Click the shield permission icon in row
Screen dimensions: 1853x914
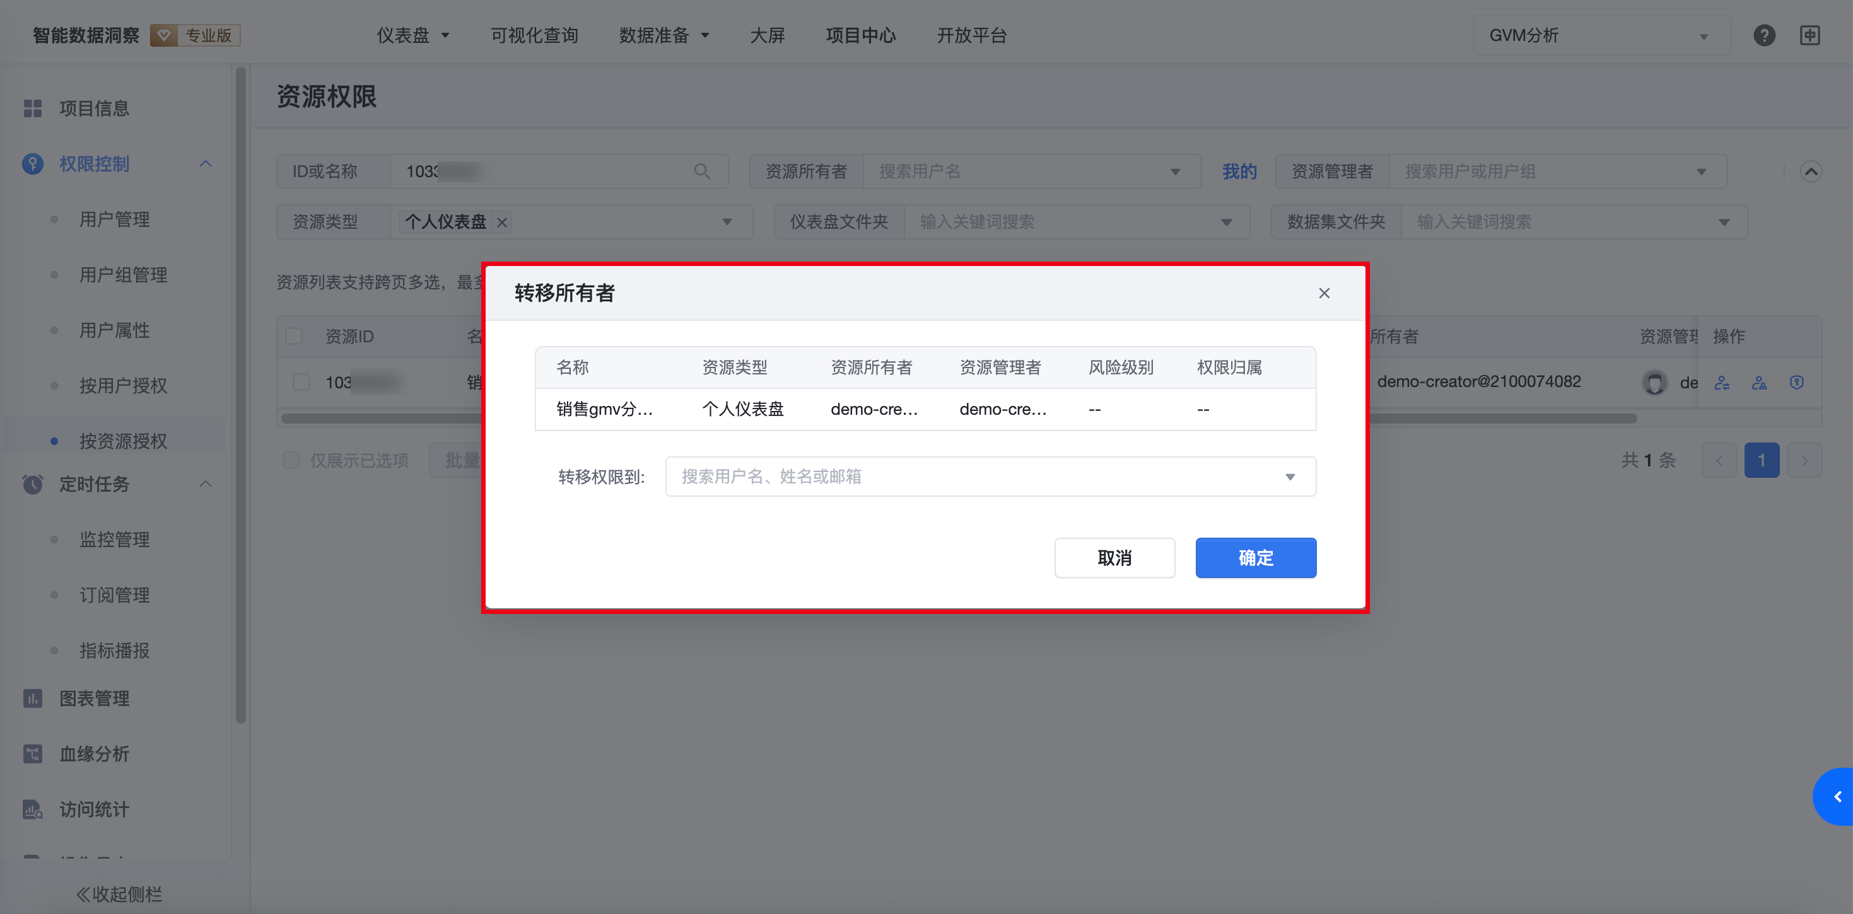pyautogui.click(x=1796, y=383)
